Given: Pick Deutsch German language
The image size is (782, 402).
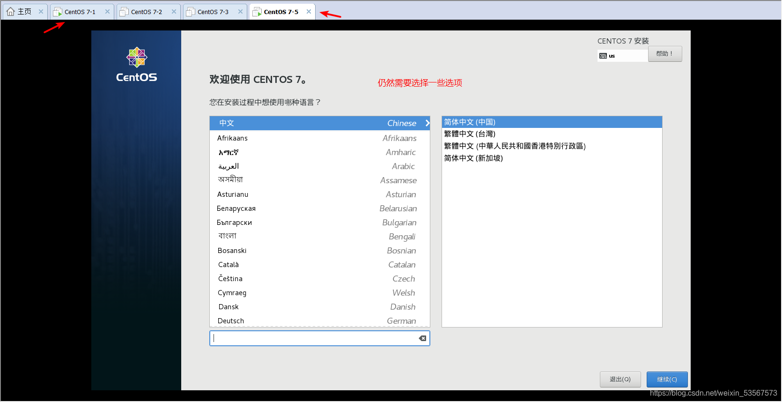Looking at the screenshot, I should [x=320, y=320].
